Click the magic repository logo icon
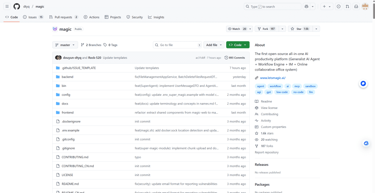375x193 pixels. (55, 29)
